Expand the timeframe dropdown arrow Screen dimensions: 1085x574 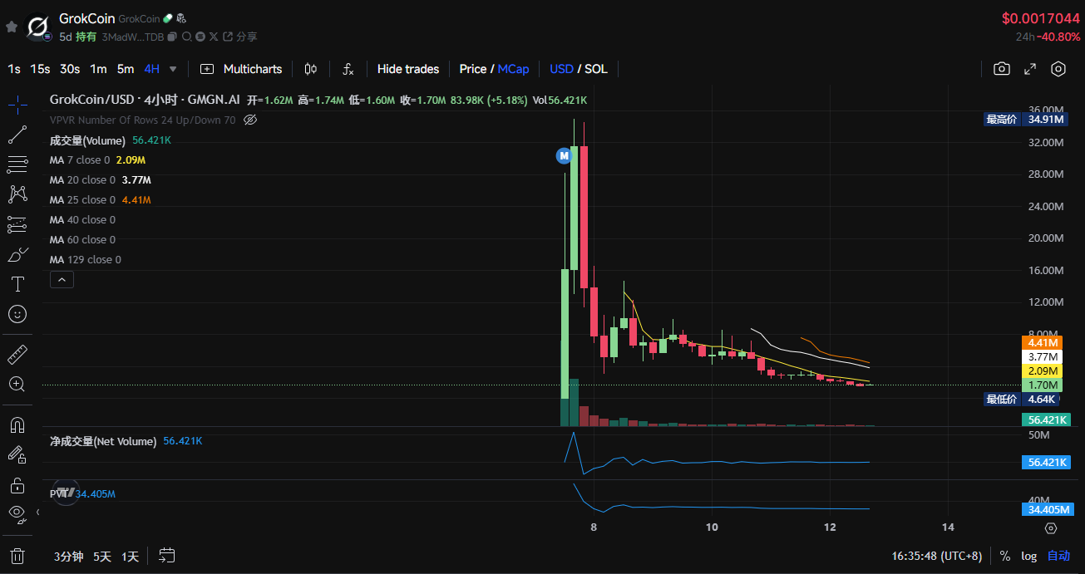(x=173, y=69)
